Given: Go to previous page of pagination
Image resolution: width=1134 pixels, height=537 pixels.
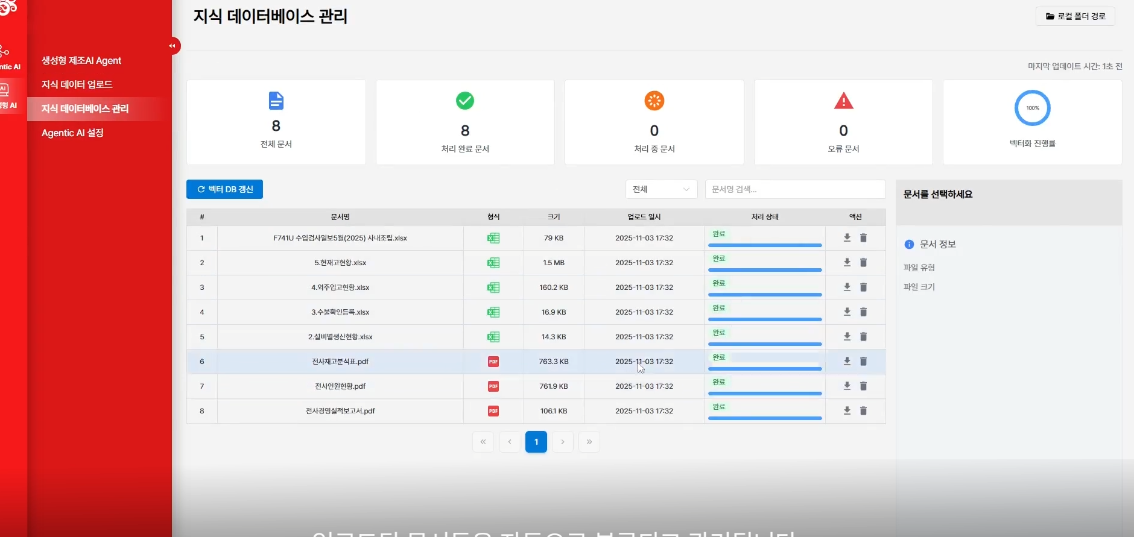Looking at the screenshot, I should tap(510, 442).
